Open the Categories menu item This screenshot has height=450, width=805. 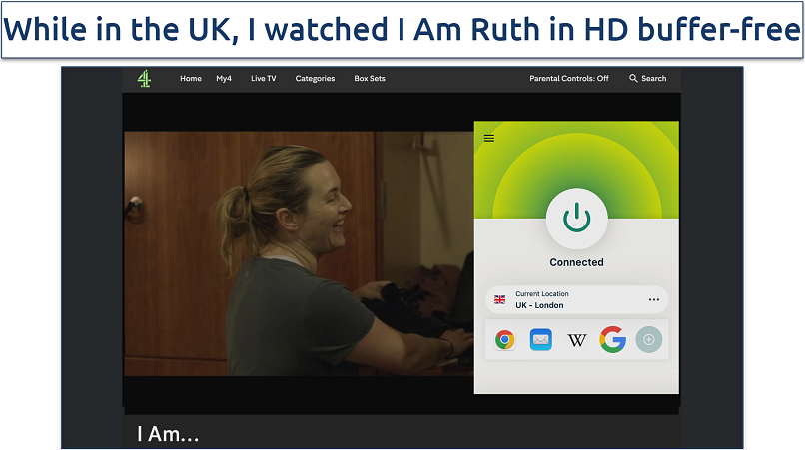[315, 78]
